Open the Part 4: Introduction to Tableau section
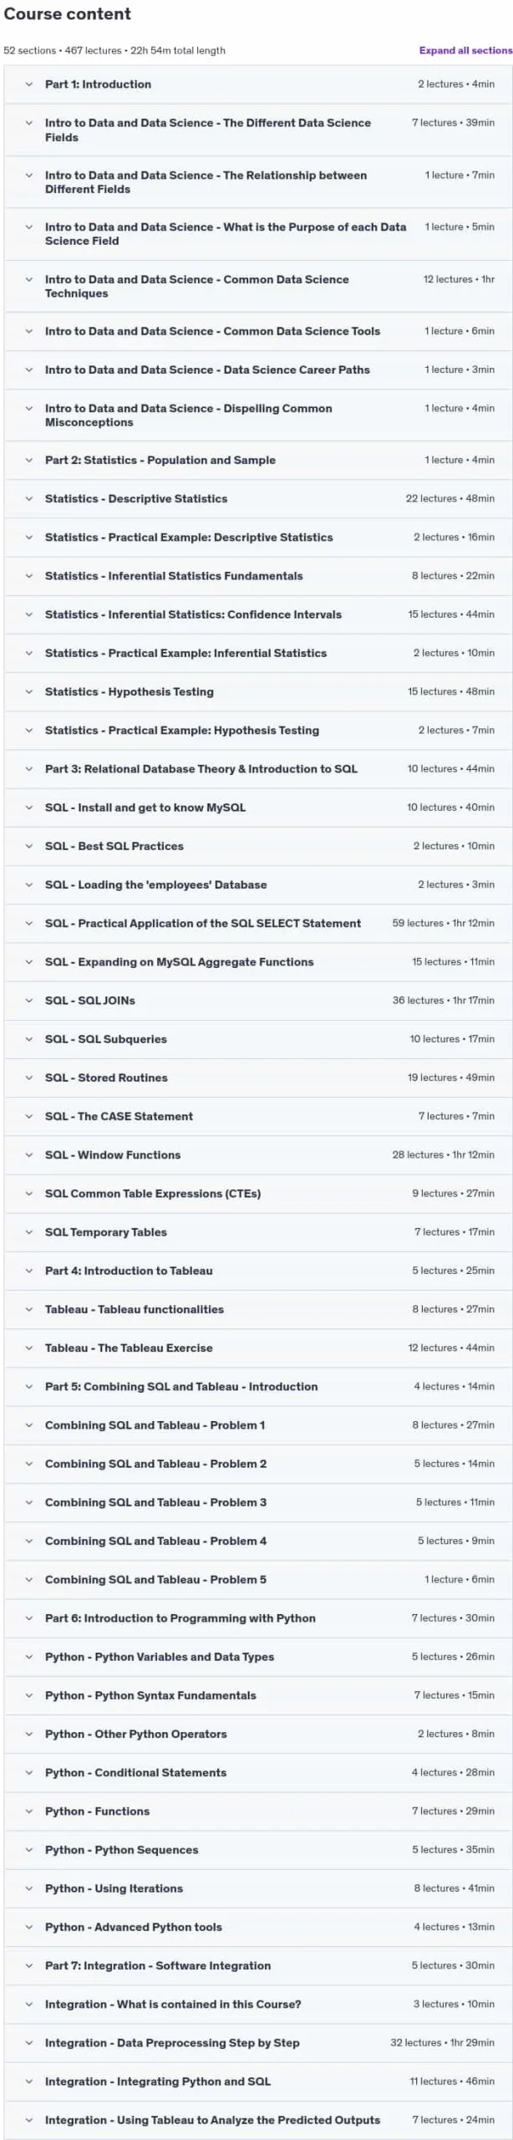 (x=258, y=1271)
